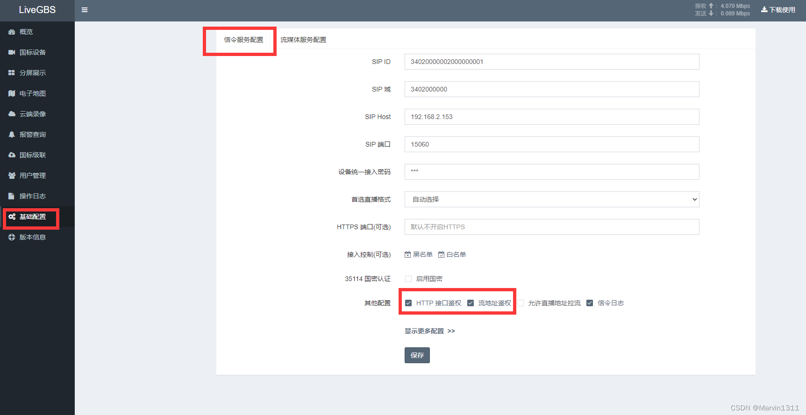Click the 概览 dashboard icon

coord(12,32)
